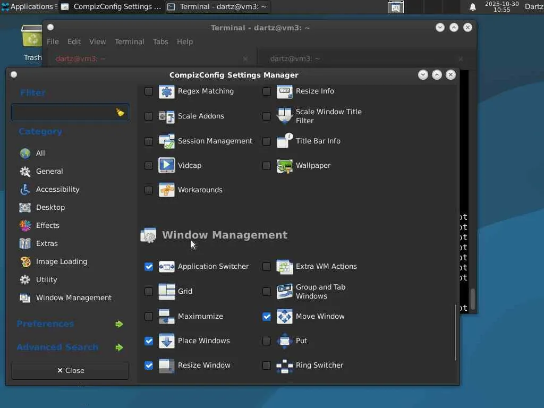Open the Ring Switcher plugin icon
This screenshot has height=408, width=544.
[285, 365]
